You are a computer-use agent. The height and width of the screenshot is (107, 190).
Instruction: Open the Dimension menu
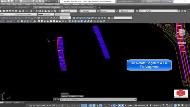click(x=49, y=4)
